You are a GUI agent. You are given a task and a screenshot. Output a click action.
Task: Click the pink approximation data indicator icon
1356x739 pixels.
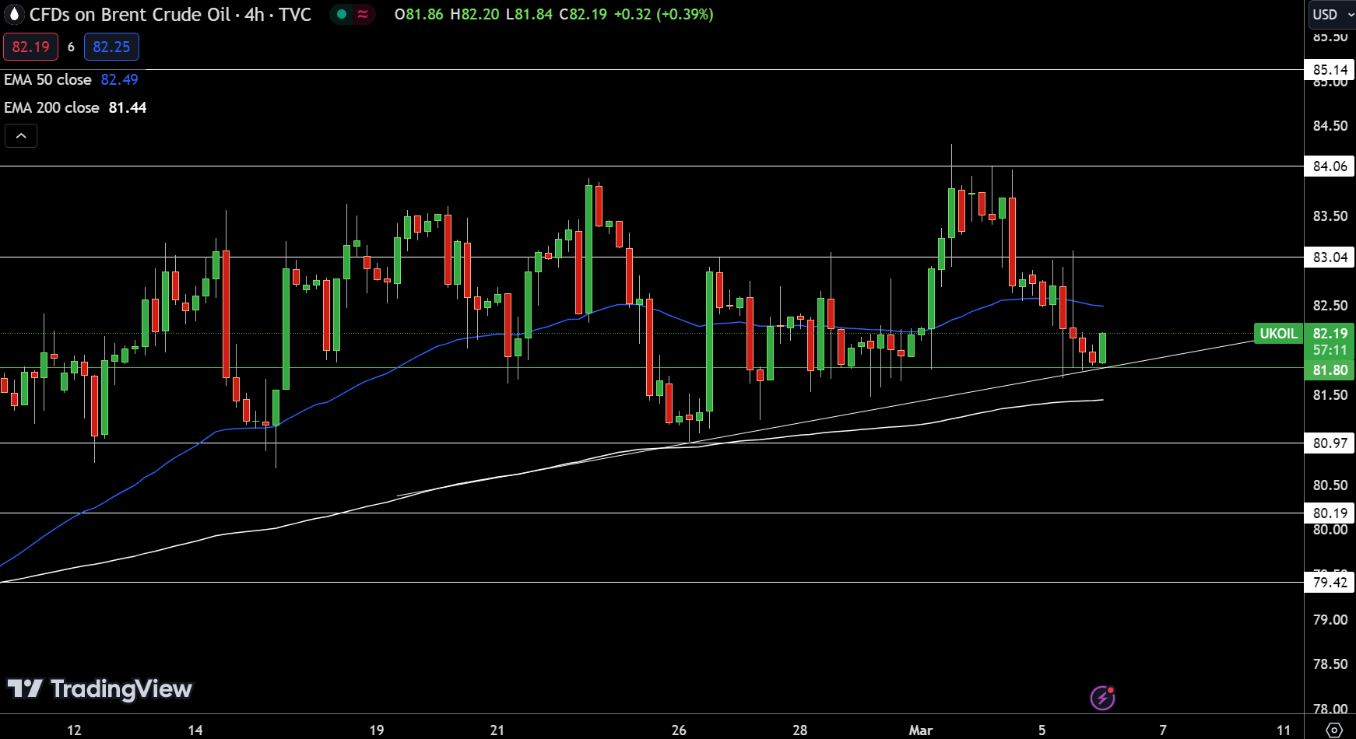pyautogui.click(x=363, y=14)
